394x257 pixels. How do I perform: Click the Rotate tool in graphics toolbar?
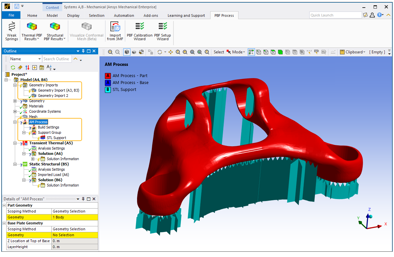(160, 52)
